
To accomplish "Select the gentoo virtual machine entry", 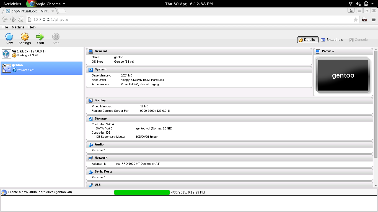I will coord(42,68).
